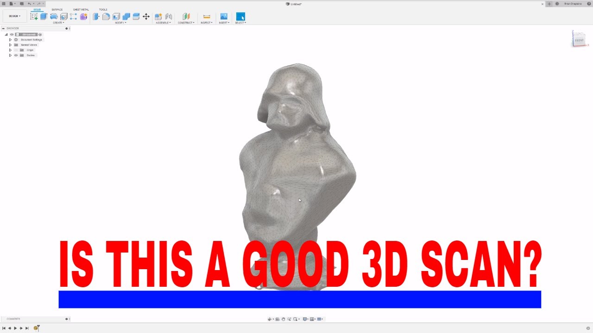Image resolution: width=593 pixels, height=333 pixels.
Task: Click the Fit zoom window icon
Action: pos(295,319)
